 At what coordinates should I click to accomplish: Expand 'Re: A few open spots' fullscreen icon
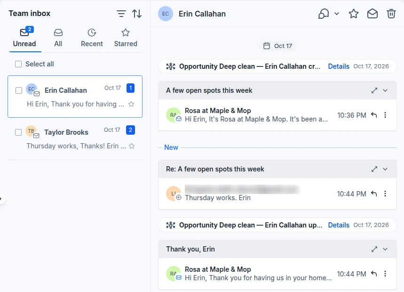click(374, 169)
